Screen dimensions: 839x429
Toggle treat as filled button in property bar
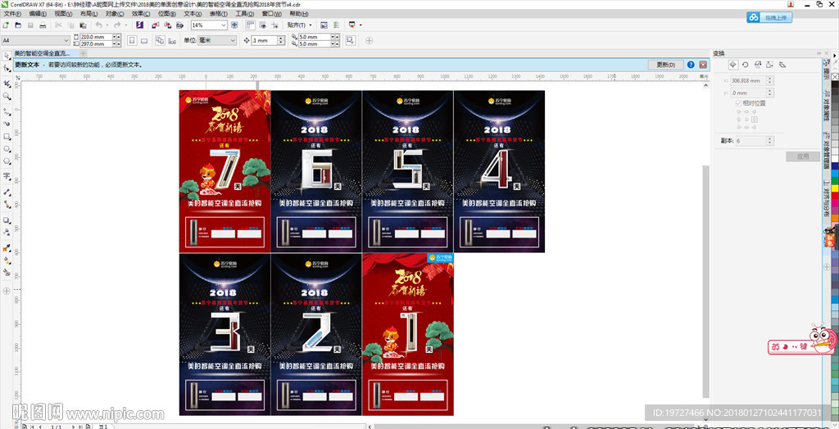[x=351, y=40]
